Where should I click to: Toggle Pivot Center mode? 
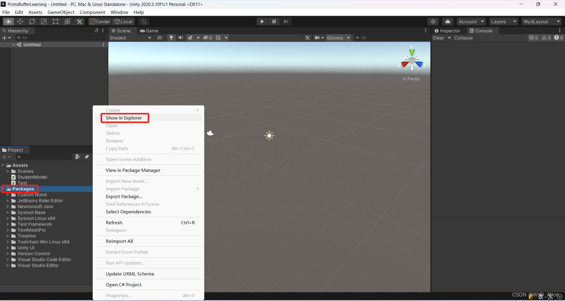click(x=99, y=22)
